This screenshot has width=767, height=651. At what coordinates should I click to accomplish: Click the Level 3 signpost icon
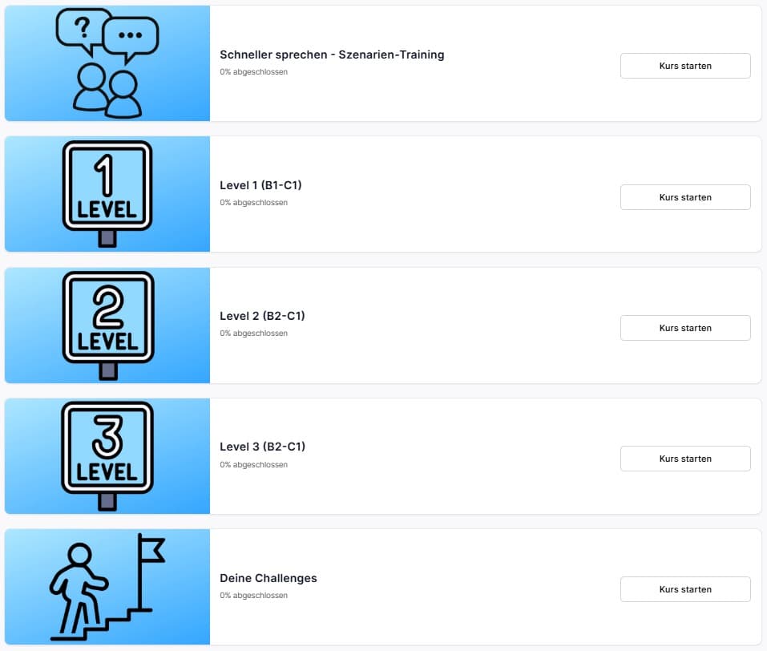(107, 455)
